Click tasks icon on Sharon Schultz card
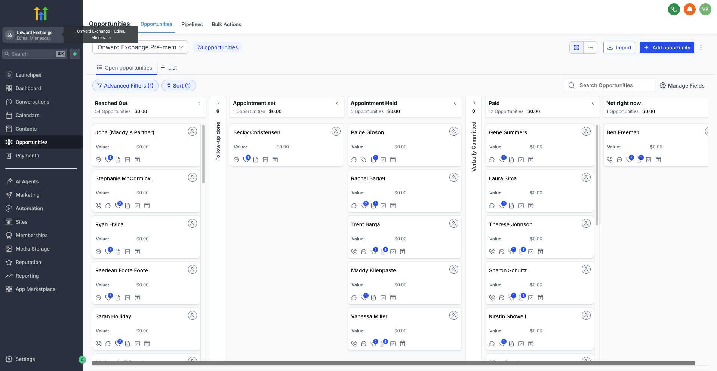The image size is (717, 371). point(531,298)
